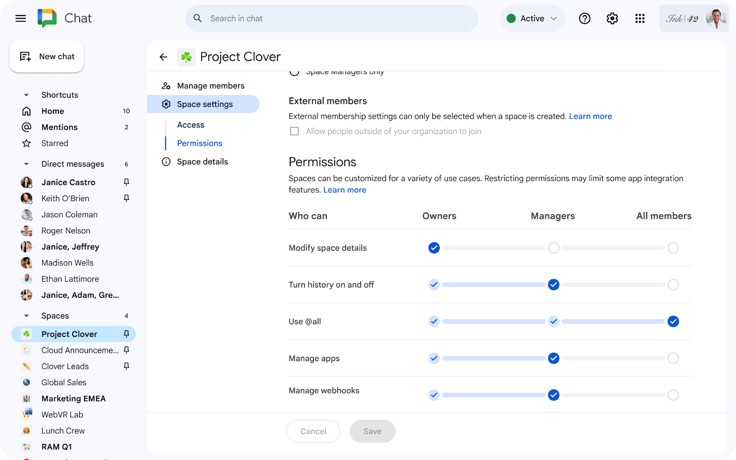Open the help question mark icon
The image size is (736, 460).
point(584,18)
